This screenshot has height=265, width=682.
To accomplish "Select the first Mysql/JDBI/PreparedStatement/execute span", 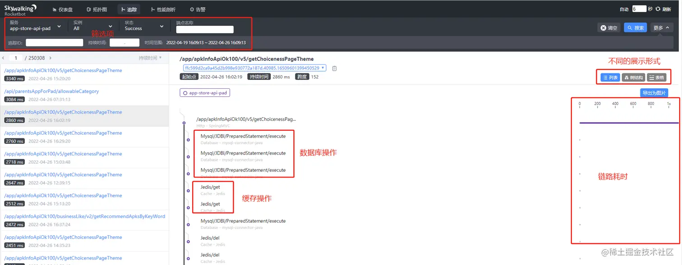I will pyautogui.click(x=243, y=136).
